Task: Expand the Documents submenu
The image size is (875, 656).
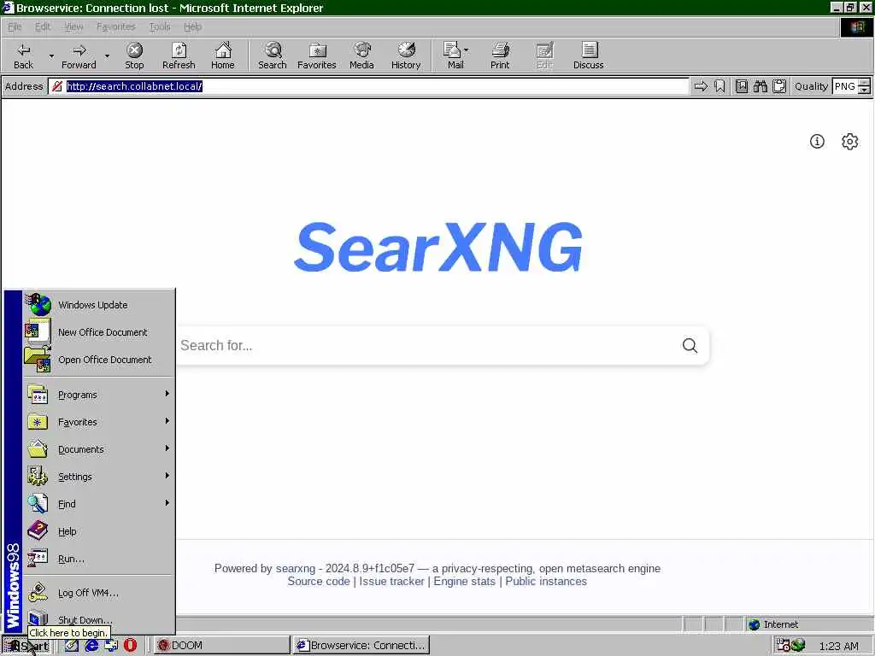Action: (x=98, y=449)
